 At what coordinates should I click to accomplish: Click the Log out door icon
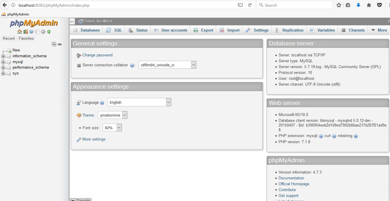coord(25,32)
